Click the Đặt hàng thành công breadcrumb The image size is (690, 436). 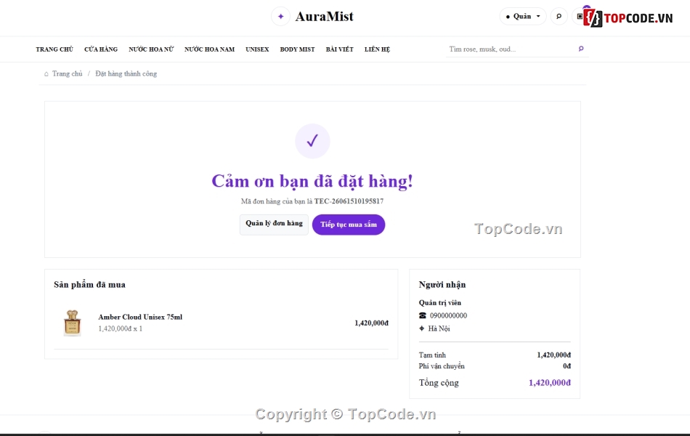click(126, 73)
